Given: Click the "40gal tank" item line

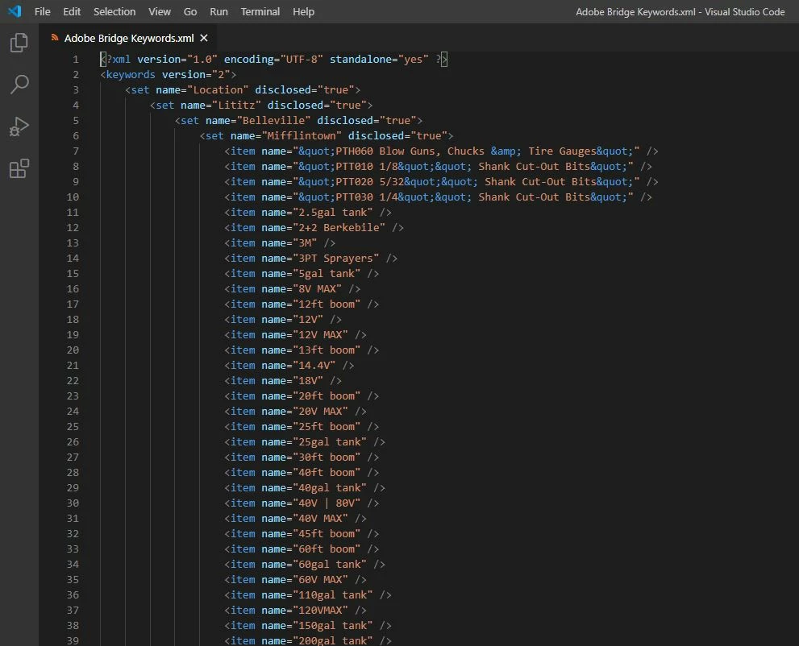Looking at the screenshot, I should (305, 487).
